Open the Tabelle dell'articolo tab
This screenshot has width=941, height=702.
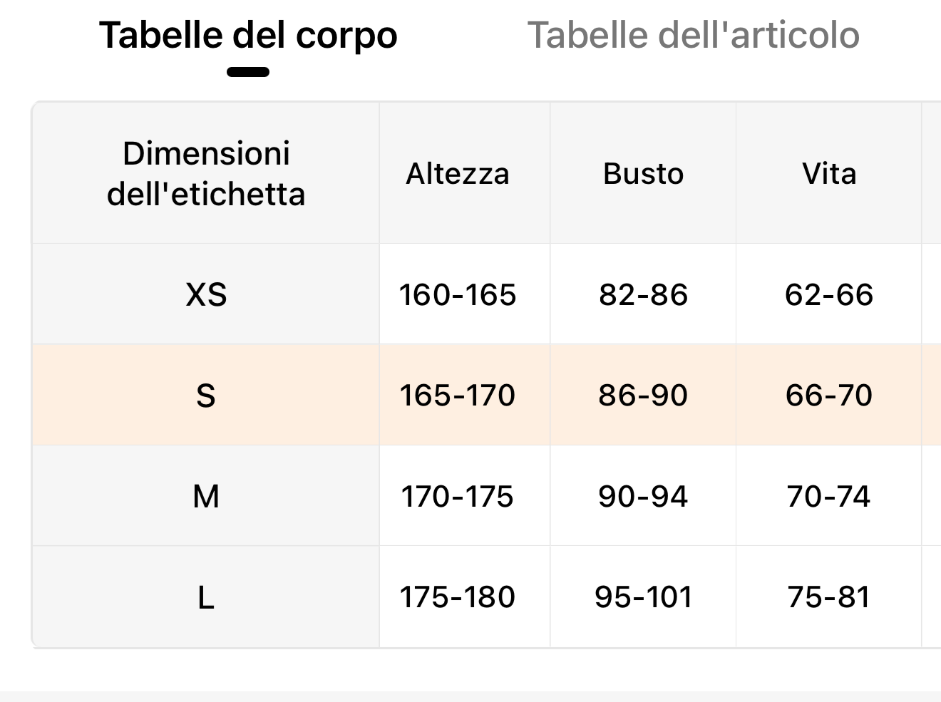pyautogui.click(x=693, y=36)
